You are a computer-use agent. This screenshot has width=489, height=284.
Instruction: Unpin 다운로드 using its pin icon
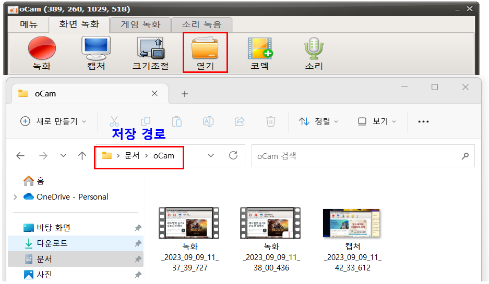(138, 243)
